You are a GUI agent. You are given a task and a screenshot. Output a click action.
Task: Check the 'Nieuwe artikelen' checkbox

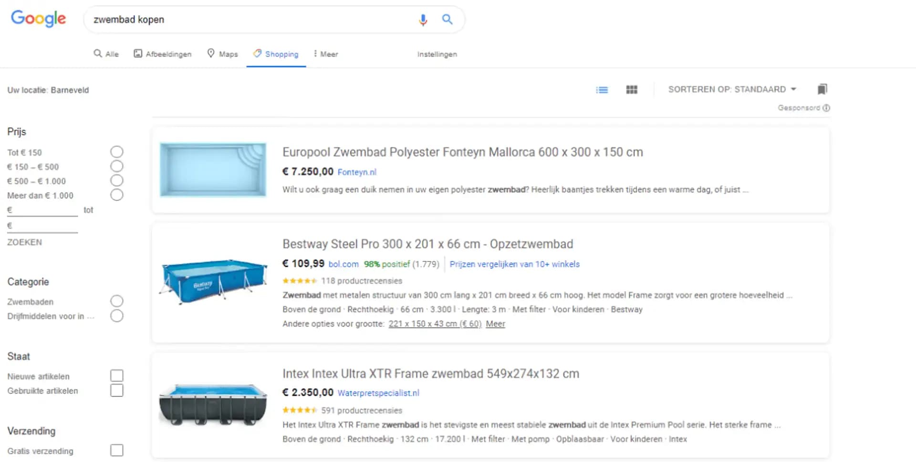click(116, 376)
